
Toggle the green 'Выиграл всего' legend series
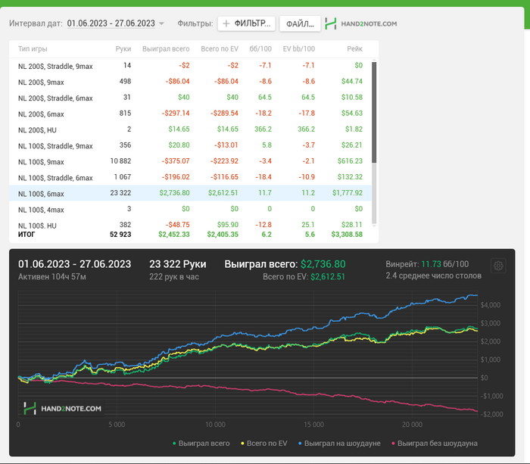[x=201, y=443]
